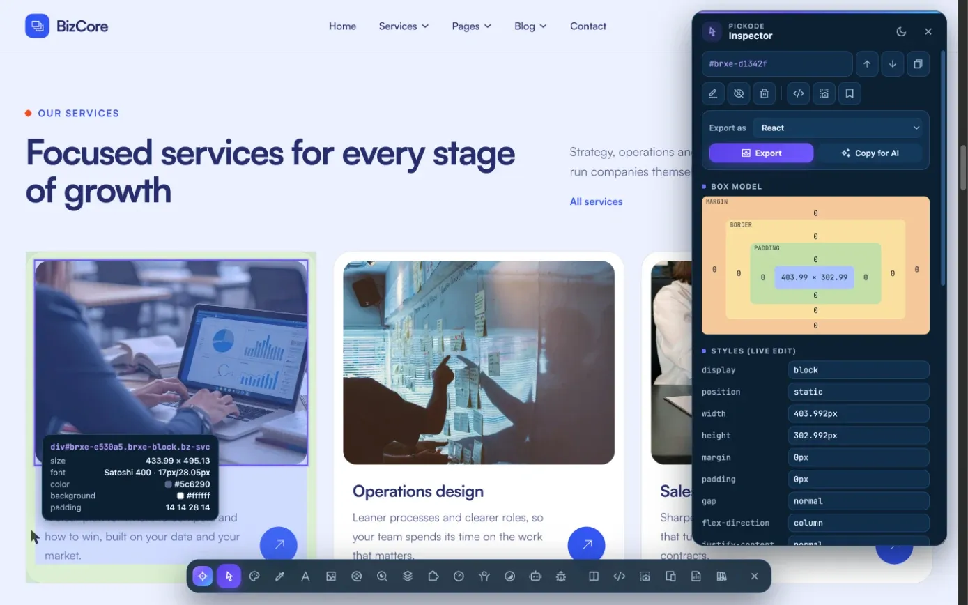968x605 pixels.
Task: Select the parent element with the up arrow
Action: pos(867,63)
